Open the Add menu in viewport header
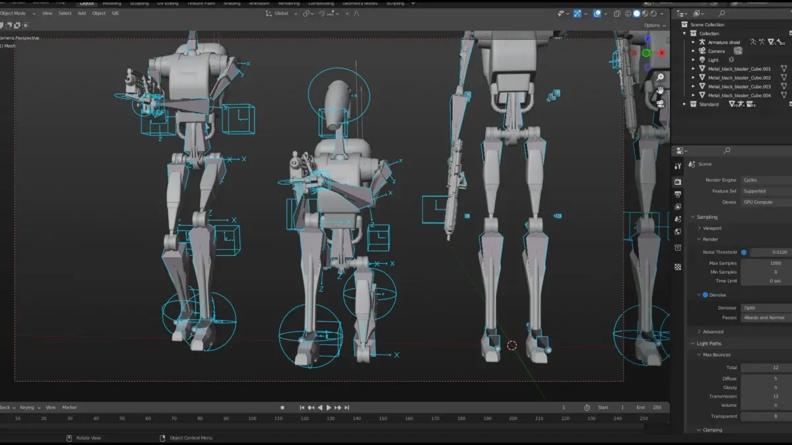This screenshot has width=792, height=445. 81,13
